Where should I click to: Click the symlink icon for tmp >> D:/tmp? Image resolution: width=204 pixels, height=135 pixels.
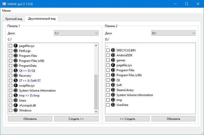coord(15,96)
